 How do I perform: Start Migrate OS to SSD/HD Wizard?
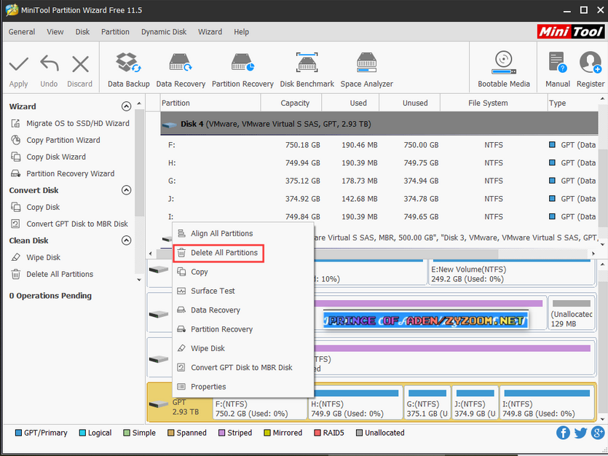(x=70, y=123)
